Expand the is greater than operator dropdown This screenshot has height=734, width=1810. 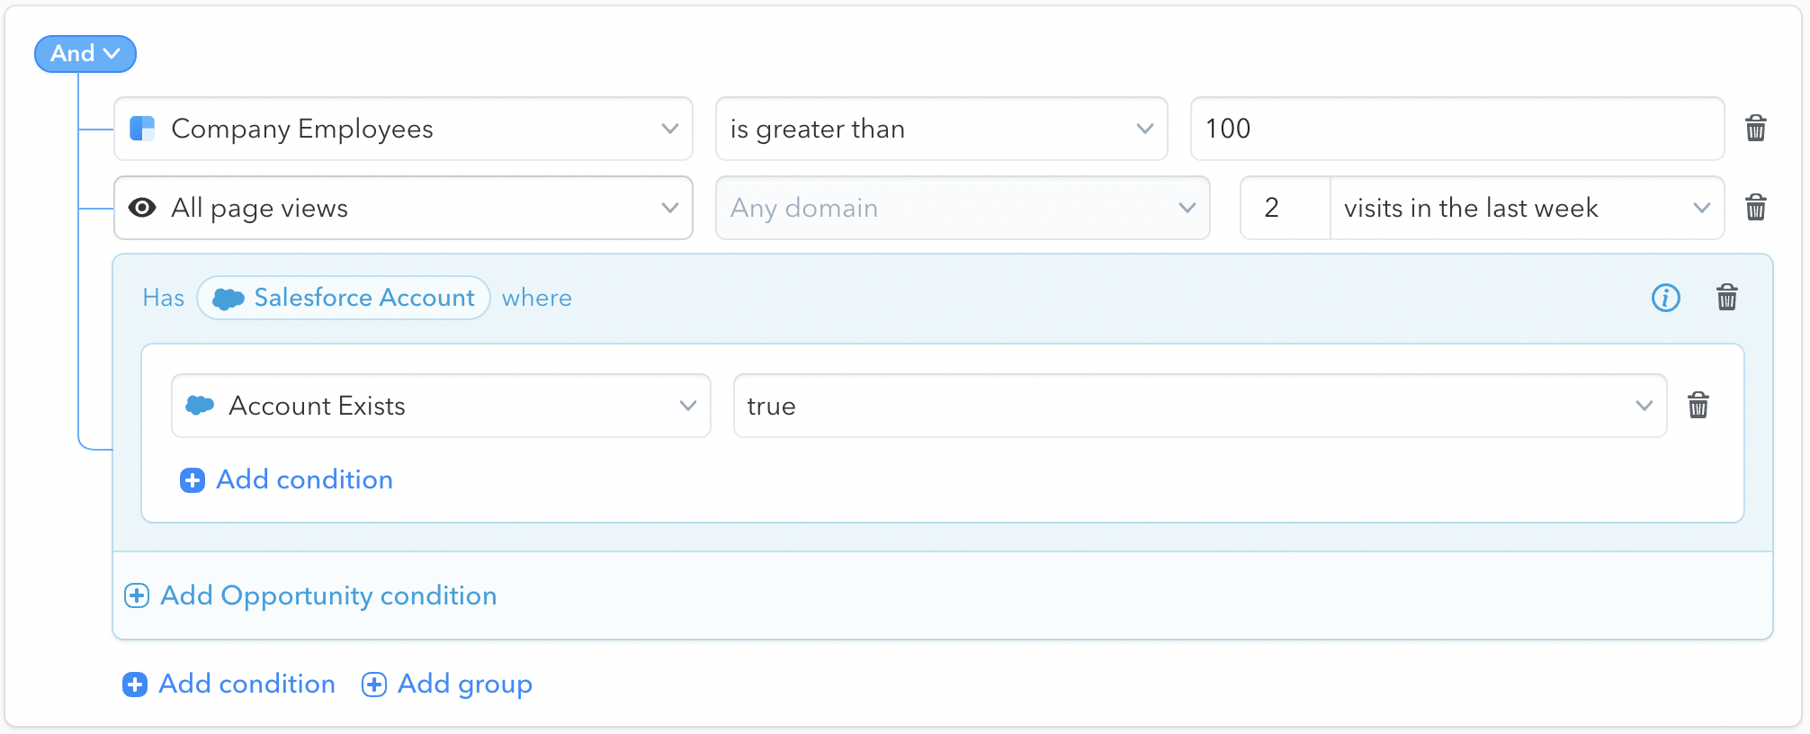(x=941, y=129)
